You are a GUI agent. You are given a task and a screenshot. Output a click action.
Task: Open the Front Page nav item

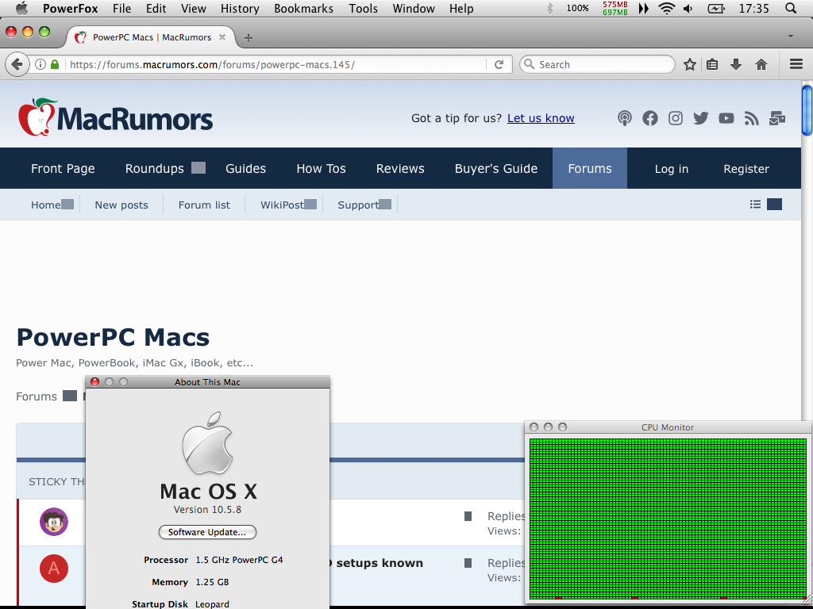[x=63, y=168]
